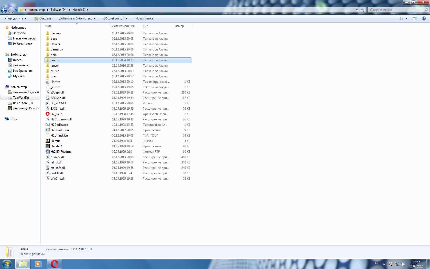Select the Видео library
This screenshot has width=430, height=269.
point(17,60)
